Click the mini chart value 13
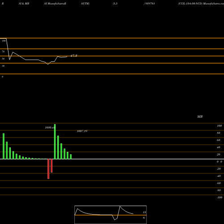This screenshot has width=224, height=224. (x=144, y=212)
